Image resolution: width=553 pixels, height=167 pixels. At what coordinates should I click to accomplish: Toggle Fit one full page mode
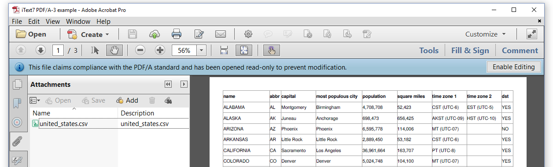[244, 50]
